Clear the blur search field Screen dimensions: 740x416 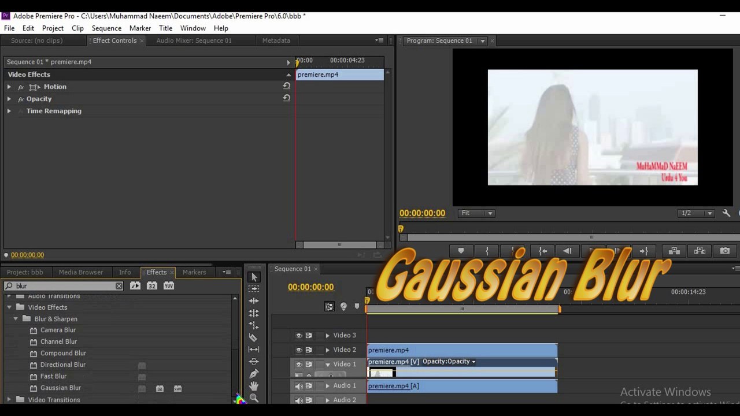[119, 286]
